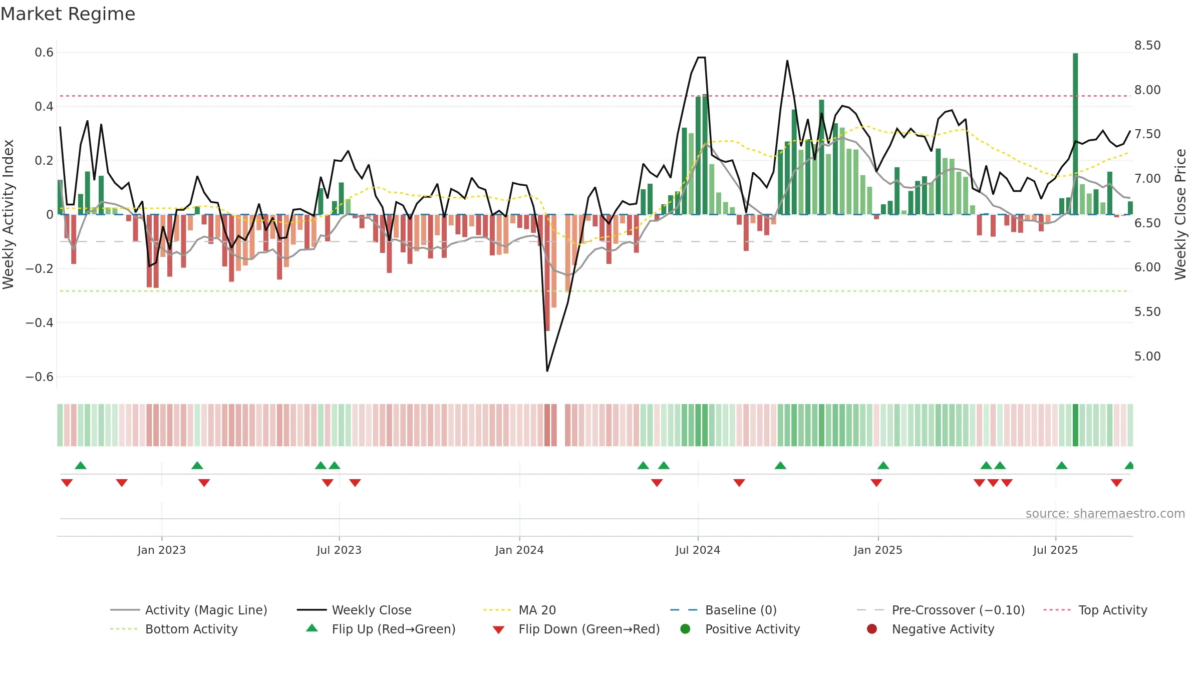Click the first flip-up marker at far left
This screenshot has height=676, width=1202.
(81, 466)
